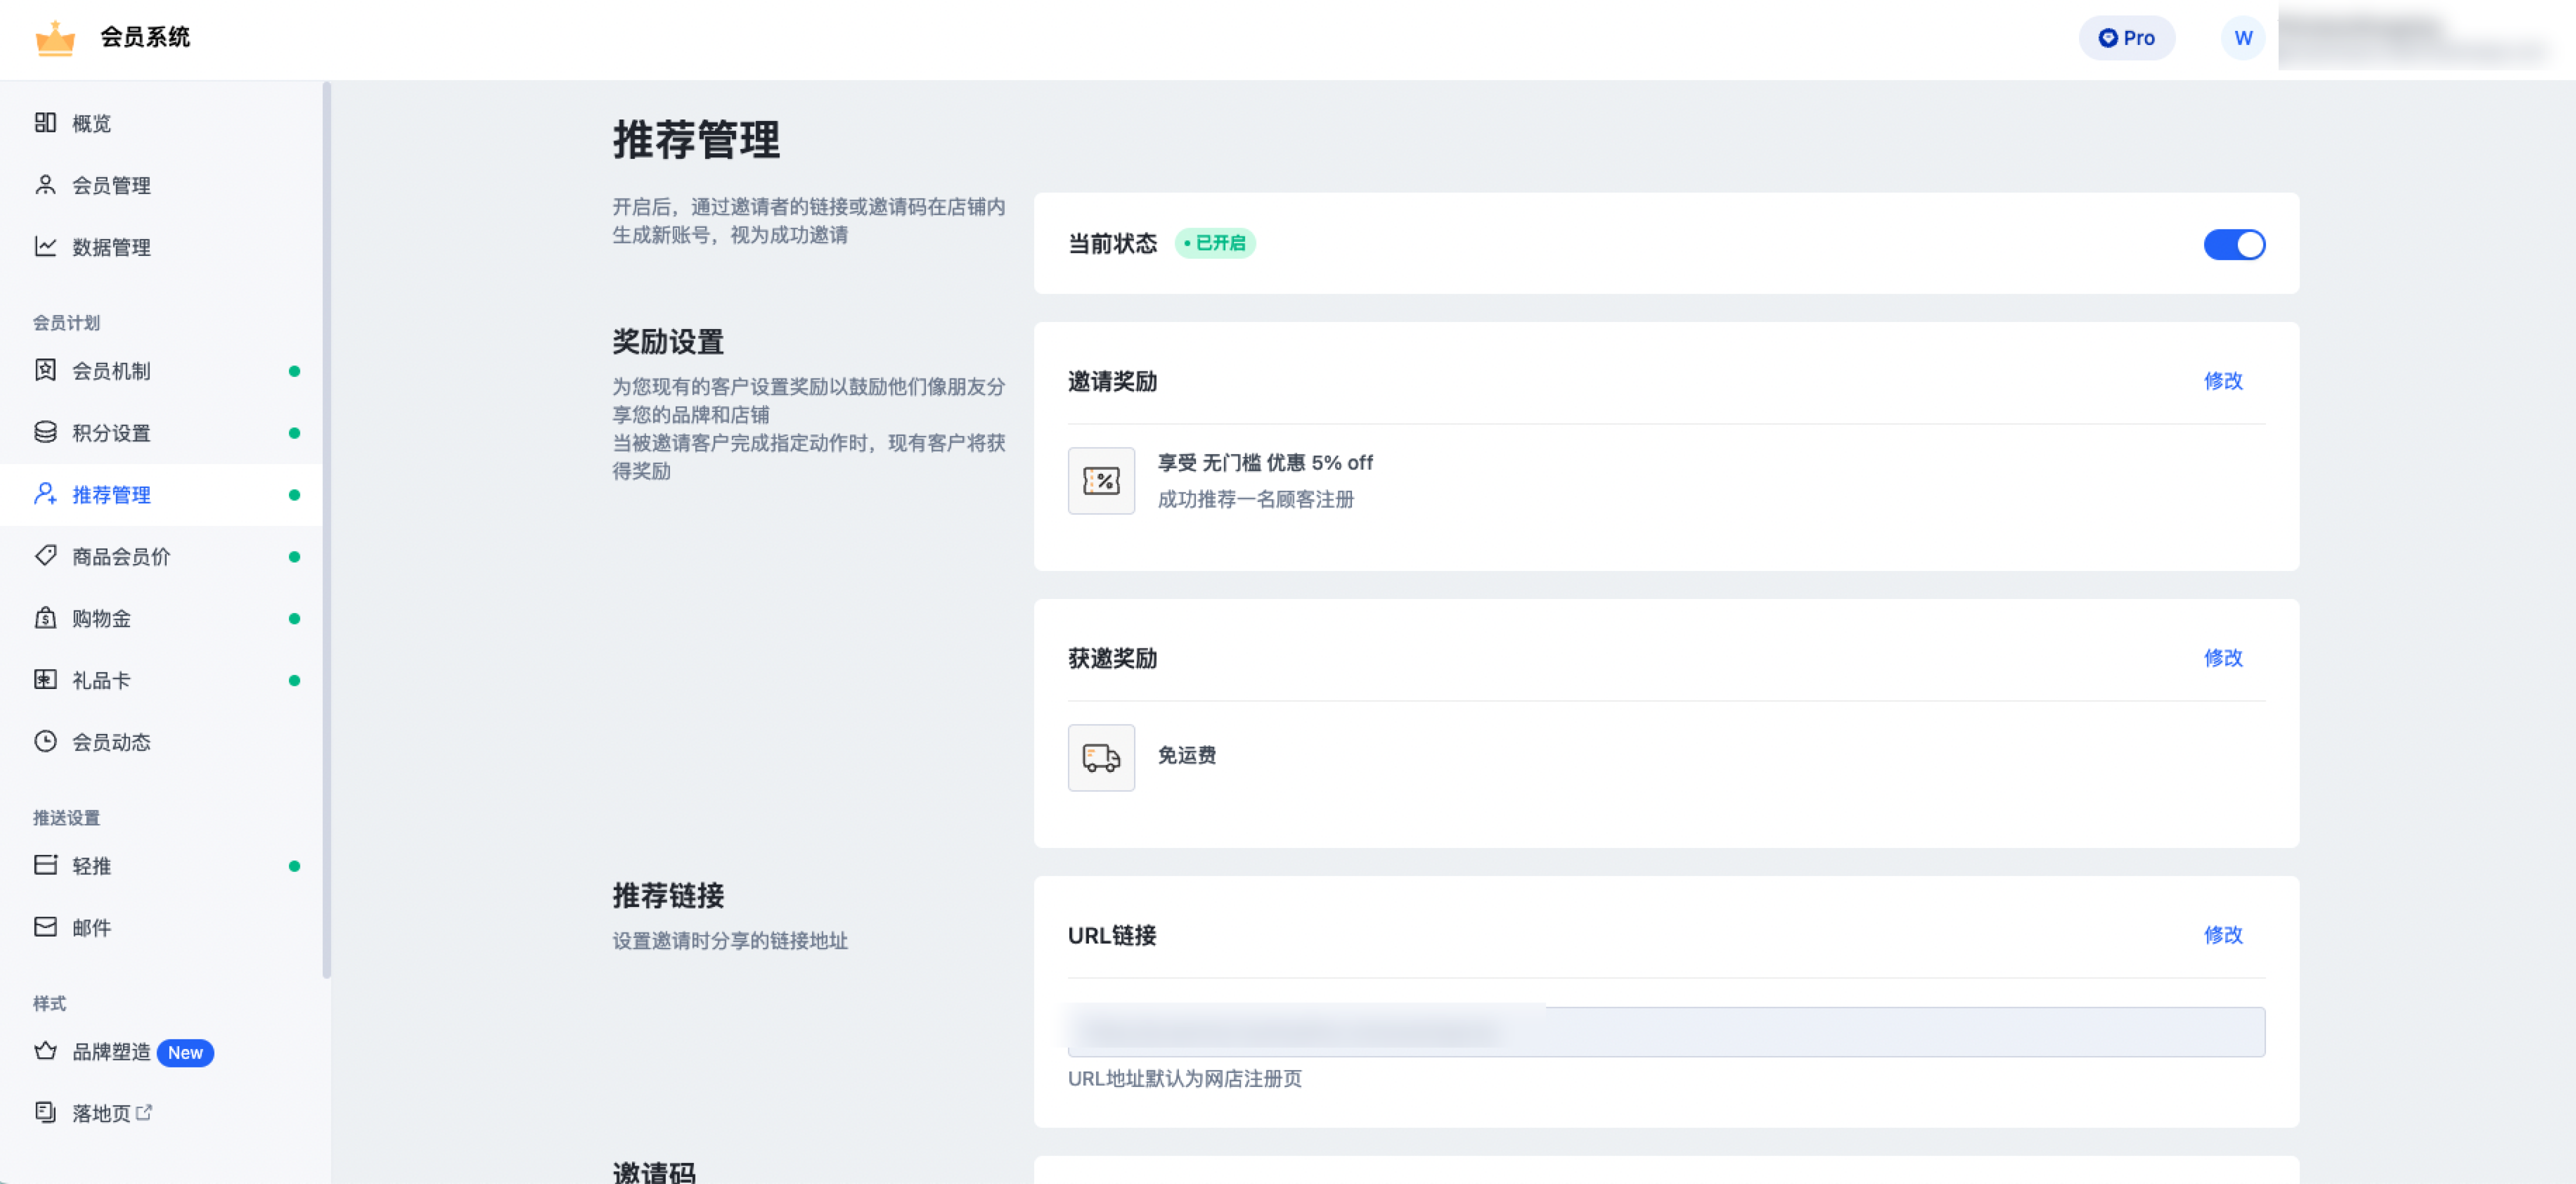Click the crown logo icon
The height and width of the screenshot is (1184, 2576).
[x=55, y=38]
